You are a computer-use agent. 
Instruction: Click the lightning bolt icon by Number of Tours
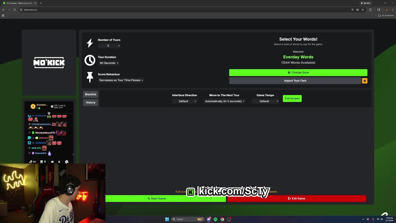pyautogui.click(x=90, y=43)
